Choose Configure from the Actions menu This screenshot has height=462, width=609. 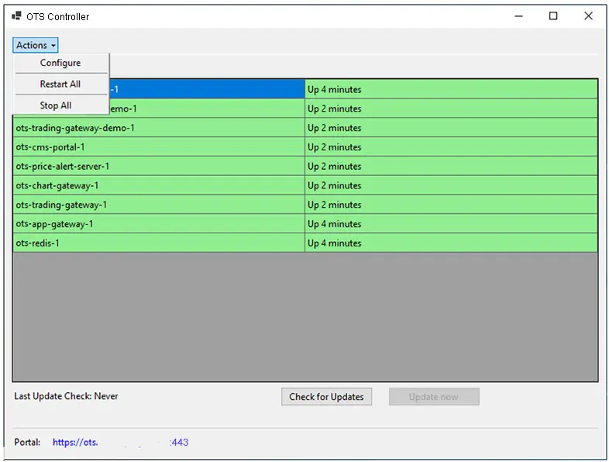(x=60, y=64)
